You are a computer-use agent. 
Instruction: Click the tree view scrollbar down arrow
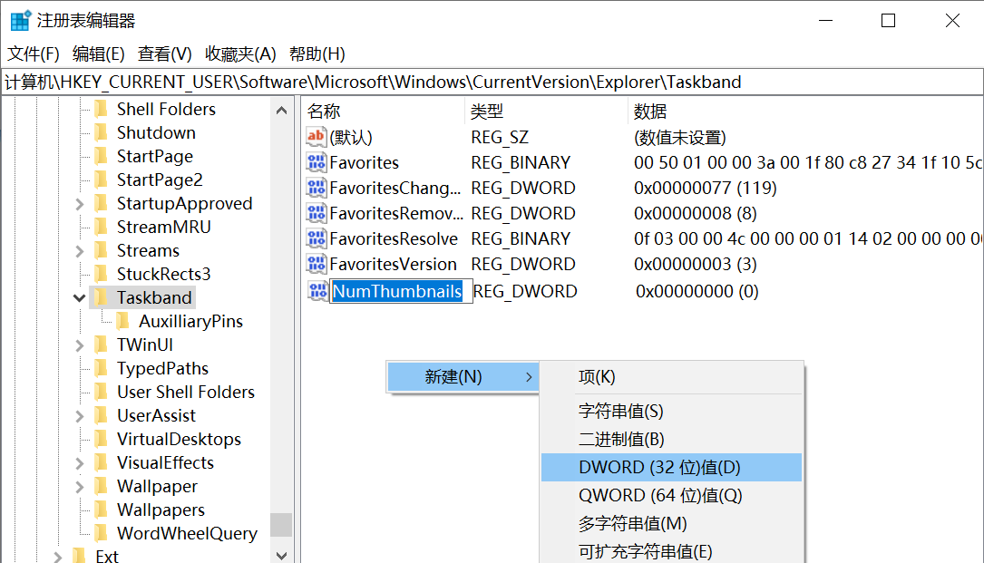pos(281,554)
